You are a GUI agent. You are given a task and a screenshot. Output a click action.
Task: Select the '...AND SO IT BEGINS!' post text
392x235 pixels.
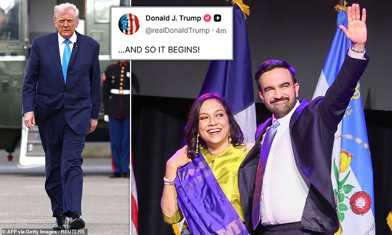coord(159,50)
